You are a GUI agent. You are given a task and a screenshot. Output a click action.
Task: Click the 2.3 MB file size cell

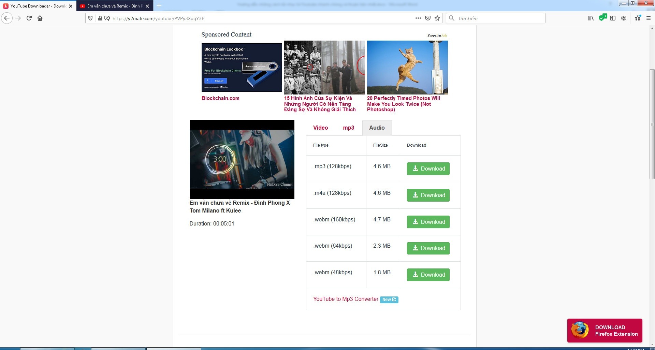click(x=383, y=248)
